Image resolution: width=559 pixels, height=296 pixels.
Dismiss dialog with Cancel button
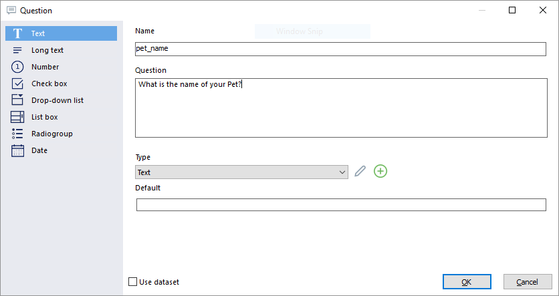[x=528, y=282]
